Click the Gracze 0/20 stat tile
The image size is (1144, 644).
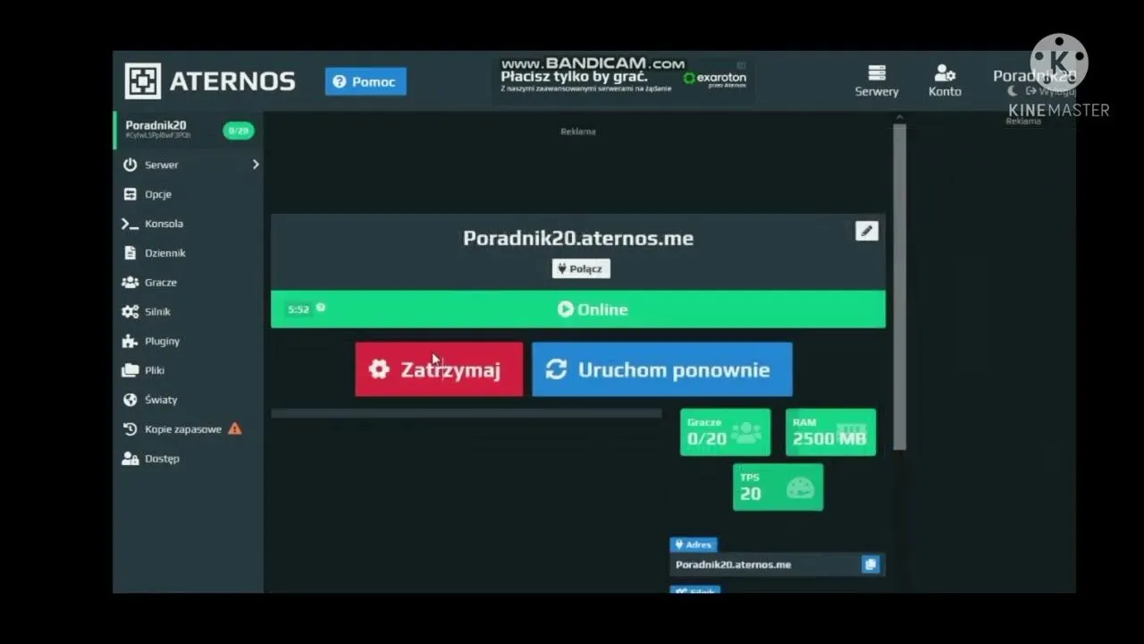click(x=725, y=432)
